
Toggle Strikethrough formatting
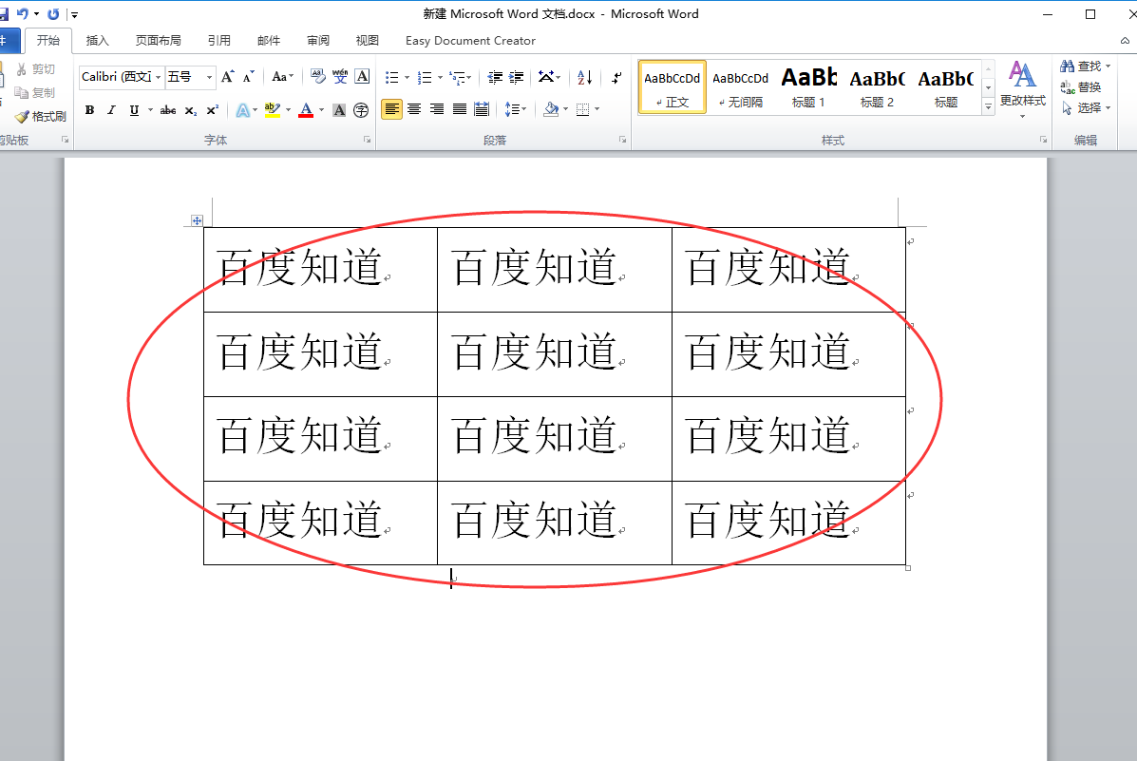[168, 110]
